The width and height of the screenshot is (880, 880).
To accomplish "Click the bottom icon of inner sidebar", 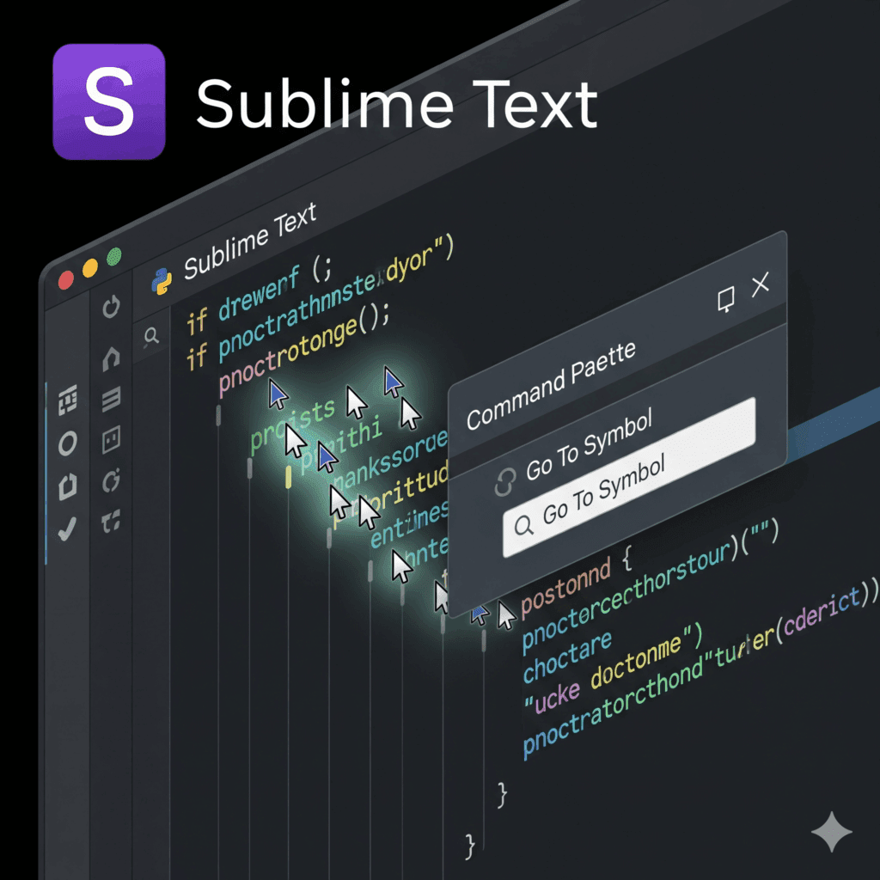I will pyautogui.click(x=111, y=520).
